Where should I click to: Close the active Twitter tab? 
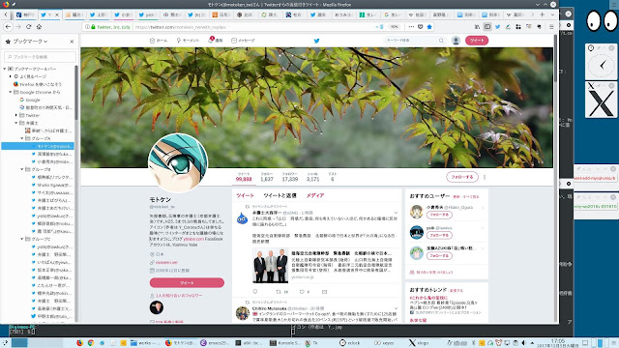(x=57, y=14)
